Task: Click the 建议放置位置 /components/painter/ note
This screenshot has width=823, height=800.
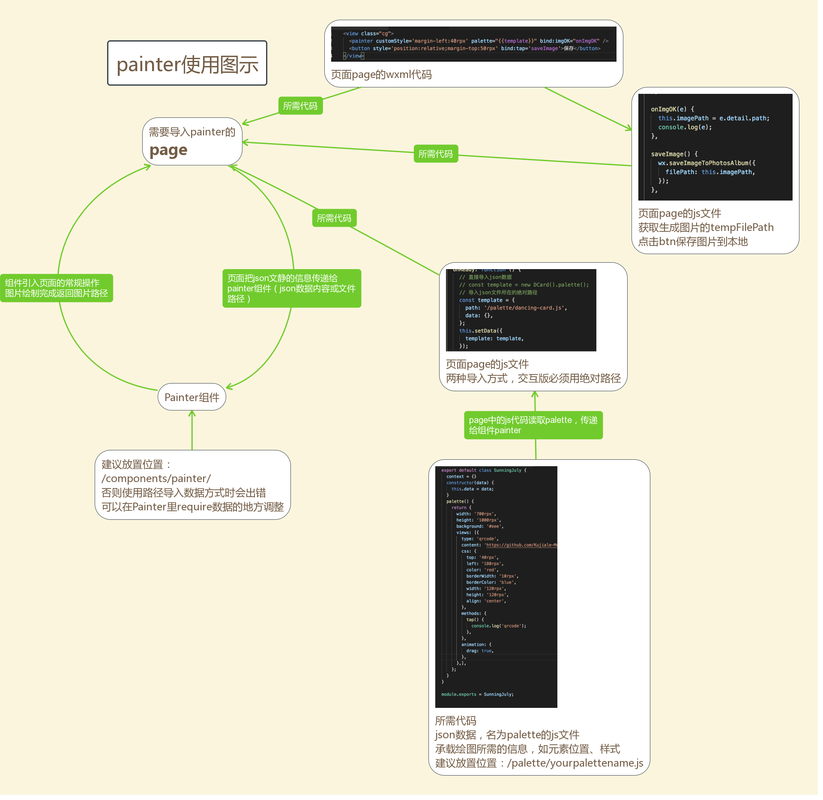Action: click(192, 485)
